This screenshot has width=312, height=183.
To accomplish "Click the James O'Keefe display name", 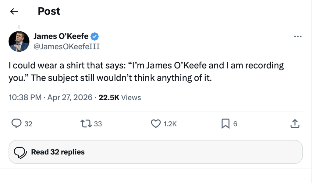I will [x=61, y=36].
